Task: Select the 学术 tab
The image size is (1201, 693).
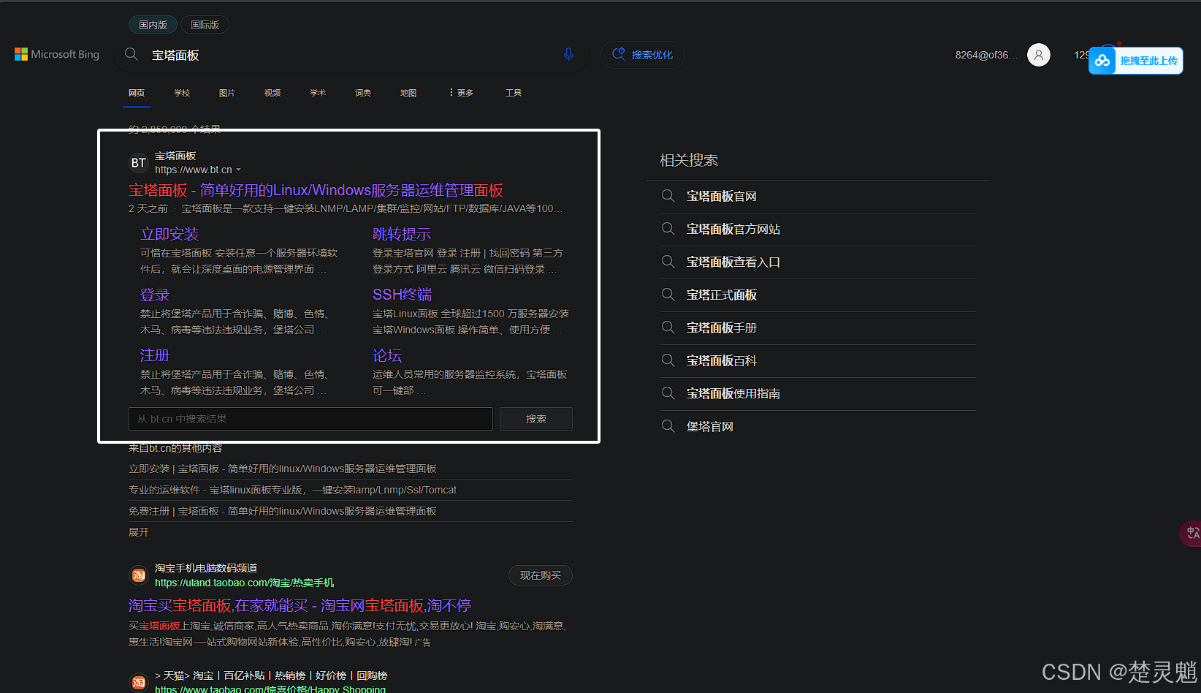Action: pyautogui.click(x=318, y=93)
